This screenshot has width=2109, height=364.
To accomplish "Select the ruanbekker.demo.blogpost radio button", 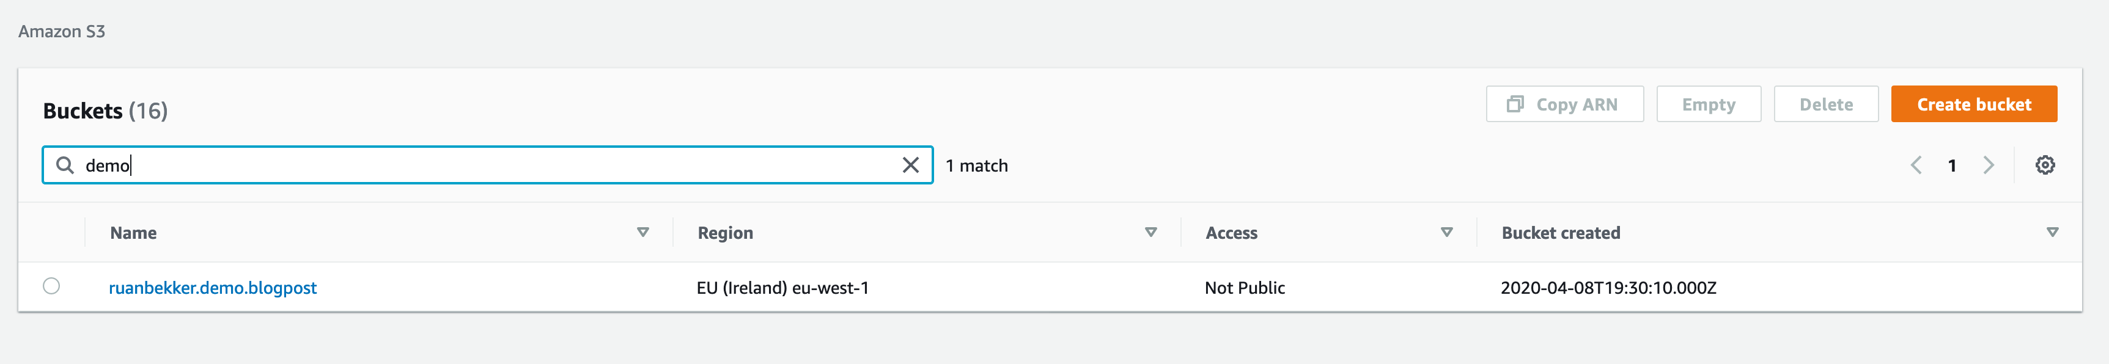I will 51,286.
